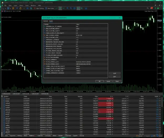Open the Insert menu
Screen dimensions: 164x138
tap(15, 5)
